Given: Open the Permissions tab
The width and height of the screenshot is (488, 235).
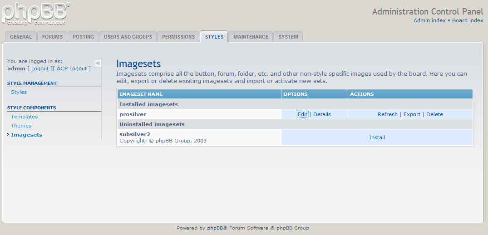Looking at the screenshot, I should (x=178, y=37).
